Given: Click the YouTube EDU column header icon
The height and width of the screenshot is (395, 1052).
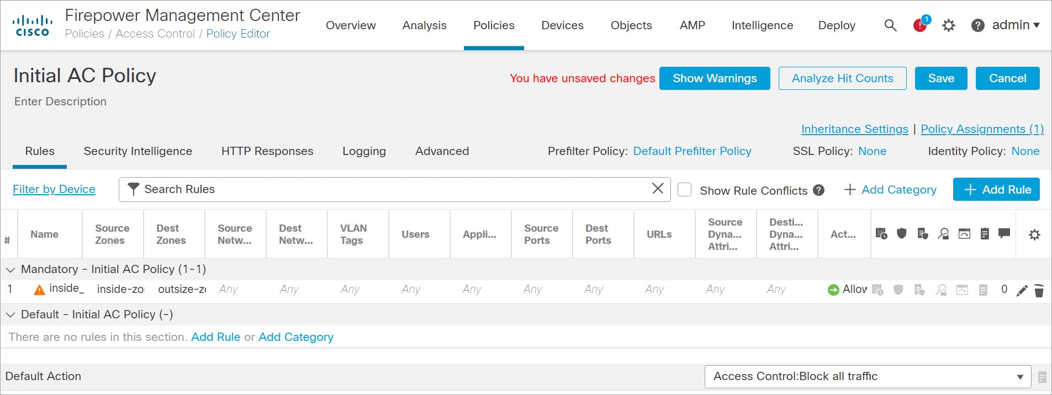Looking at the screenshot, I should 964,234.
